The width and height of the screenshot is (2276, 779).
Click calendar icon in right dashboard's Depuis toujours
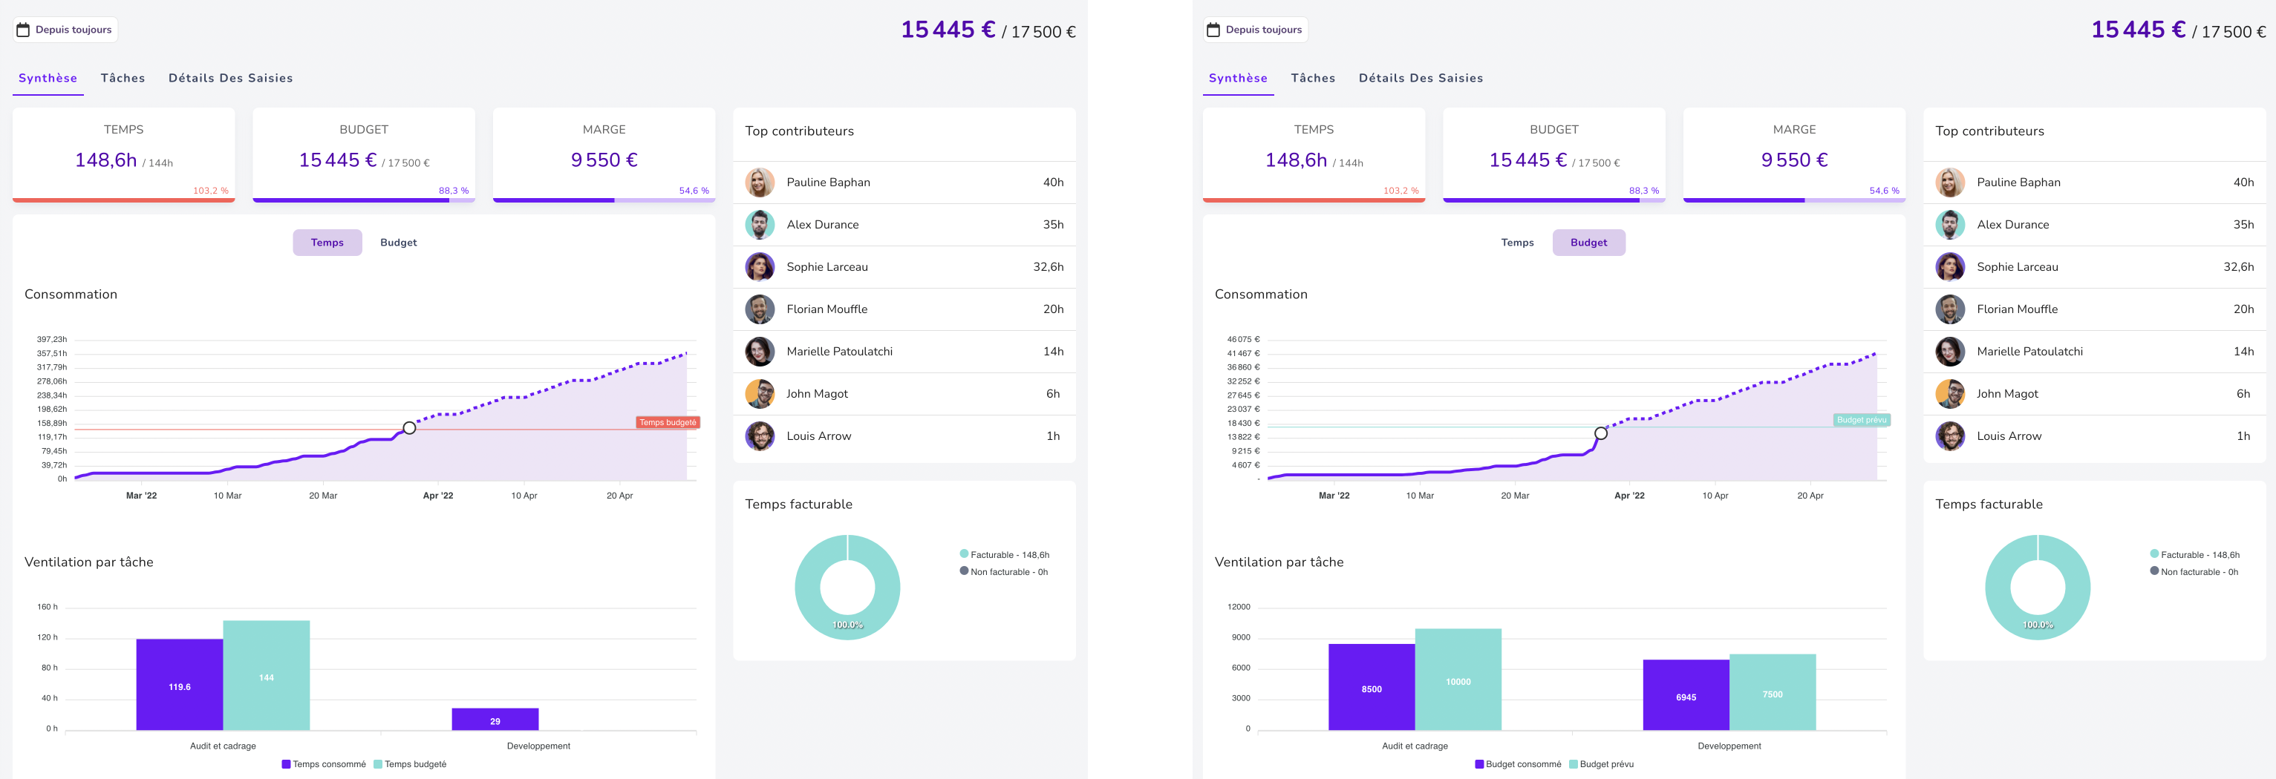pyautogui.click(x=1214, y=30)
